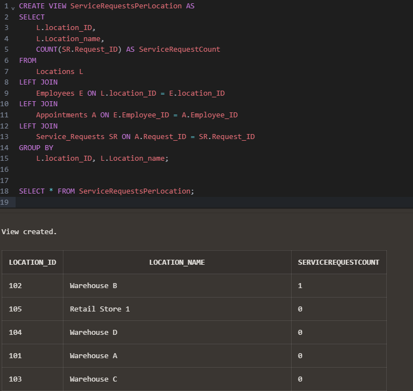The width and height of the screenshot is (413, 391).
Task: Click LEFT JOIN on line 10
Action: click(38, 104)
